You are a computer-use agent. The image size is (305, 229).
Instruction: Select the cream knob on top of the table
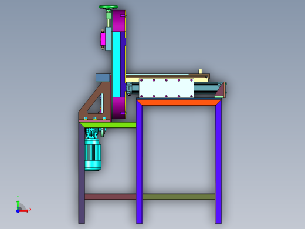200,71
